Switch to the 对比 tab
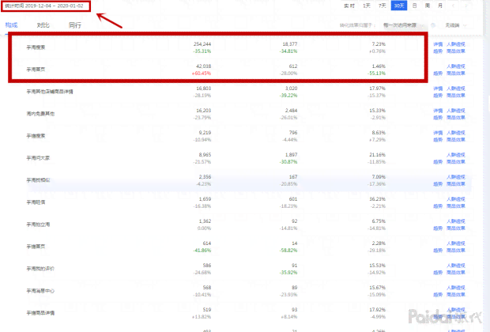Viewport: 490px width, 332px height. coord(43,25)
